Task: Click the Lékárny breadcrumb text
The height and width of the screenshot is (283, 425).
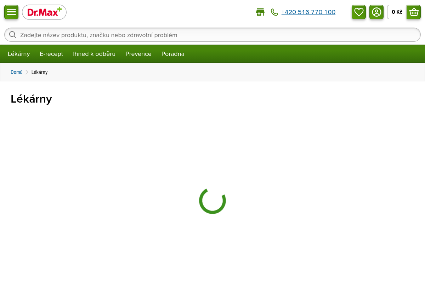Action: pos(39,72)
